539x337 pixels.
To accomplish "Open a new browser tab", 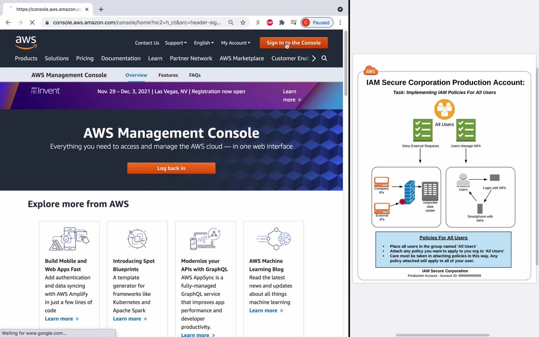I will pos(101,9).
